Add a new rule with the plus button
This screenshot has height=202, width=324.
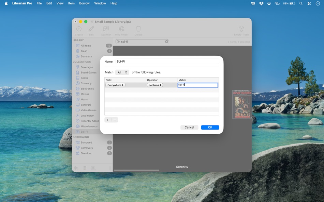pos(107,120)
